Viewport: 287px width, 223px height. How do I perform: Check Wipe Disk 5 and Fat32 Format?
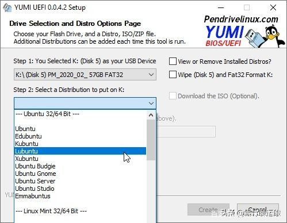coord(173,75)
